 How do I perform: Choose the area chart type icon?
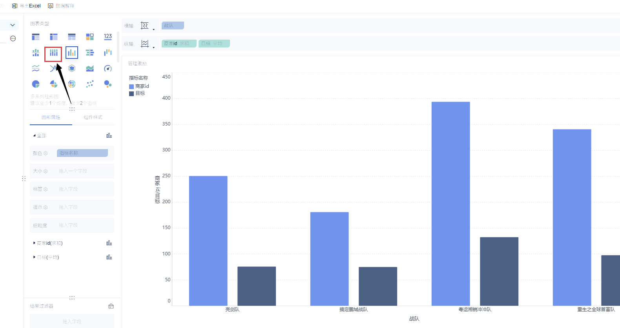click(90, 69)
